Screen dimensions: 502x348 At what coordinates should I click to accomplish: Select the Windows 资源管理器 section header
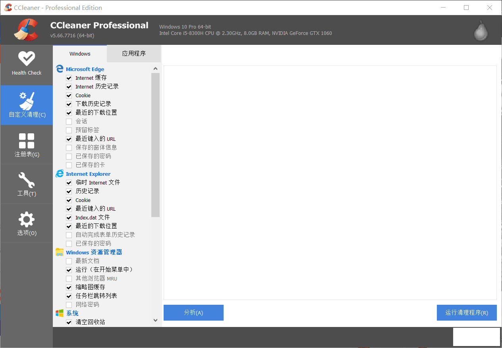coord(94,252)
